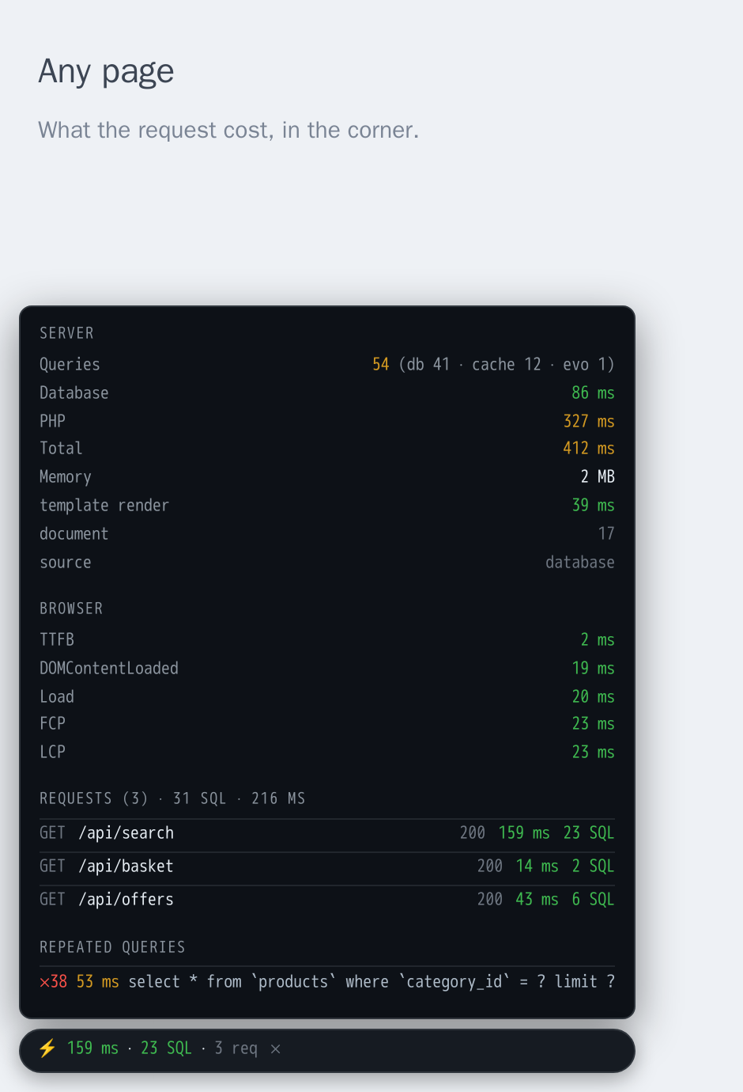Viewport: 743px width, 1092px height.
Task: Click the document value '17'
Action: point(606,534)
